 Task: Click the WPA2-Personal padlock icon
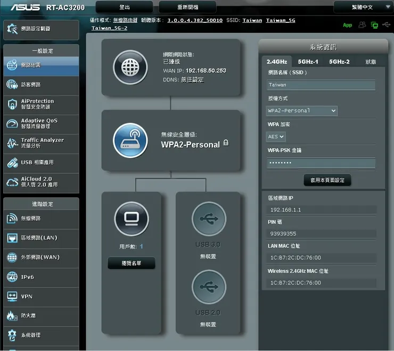pos(226,143)
